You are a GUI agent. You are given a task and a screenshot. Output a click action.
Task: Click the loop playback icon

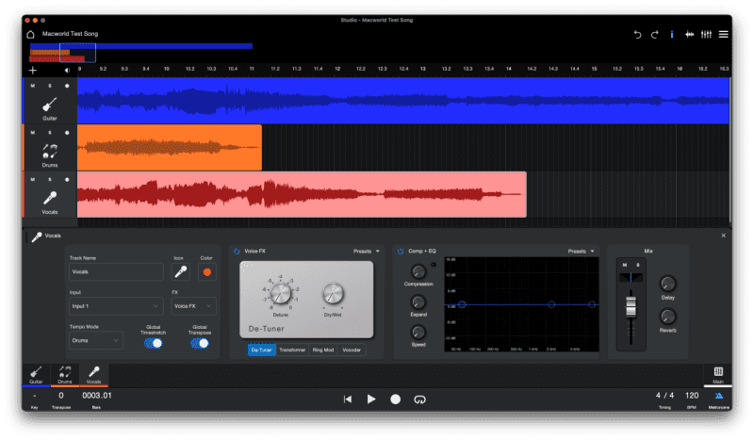[x=419, y=399]
